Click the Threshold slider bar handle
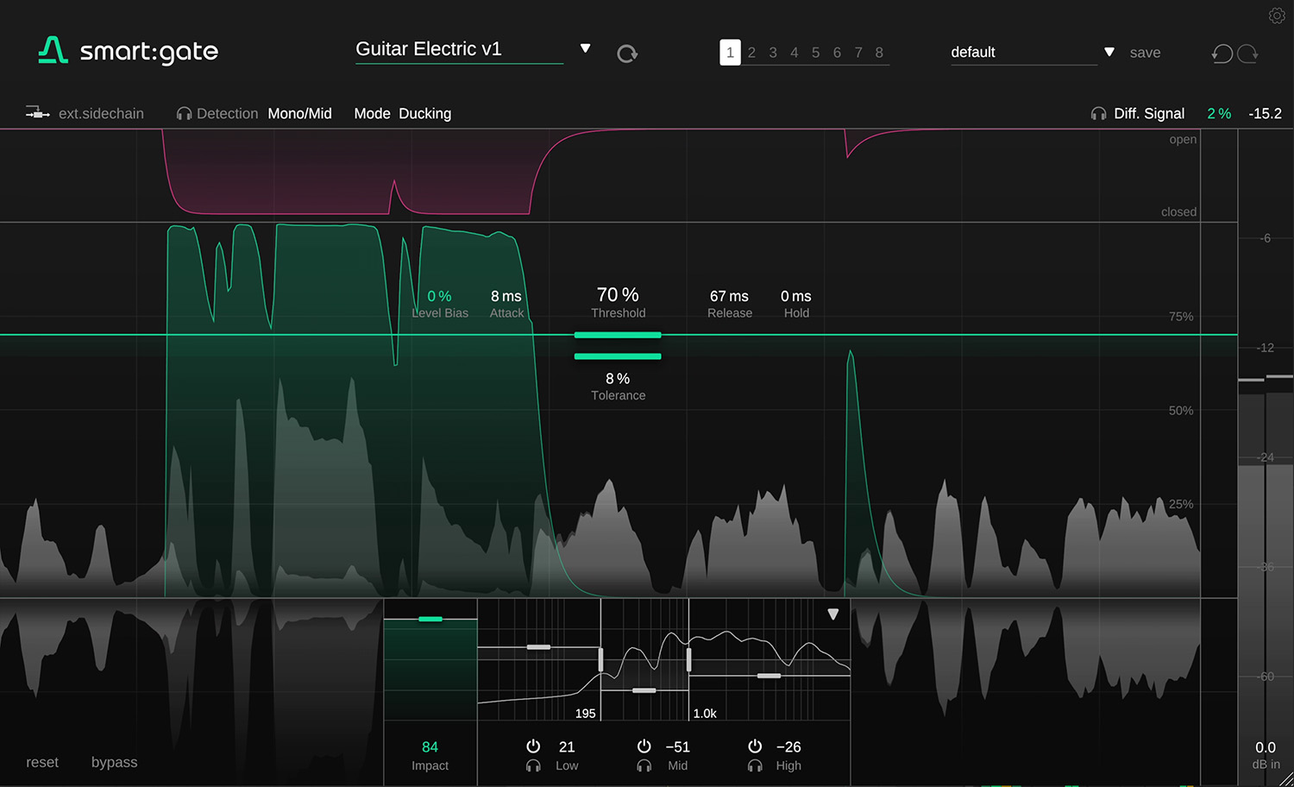 (x=618, y=335)
